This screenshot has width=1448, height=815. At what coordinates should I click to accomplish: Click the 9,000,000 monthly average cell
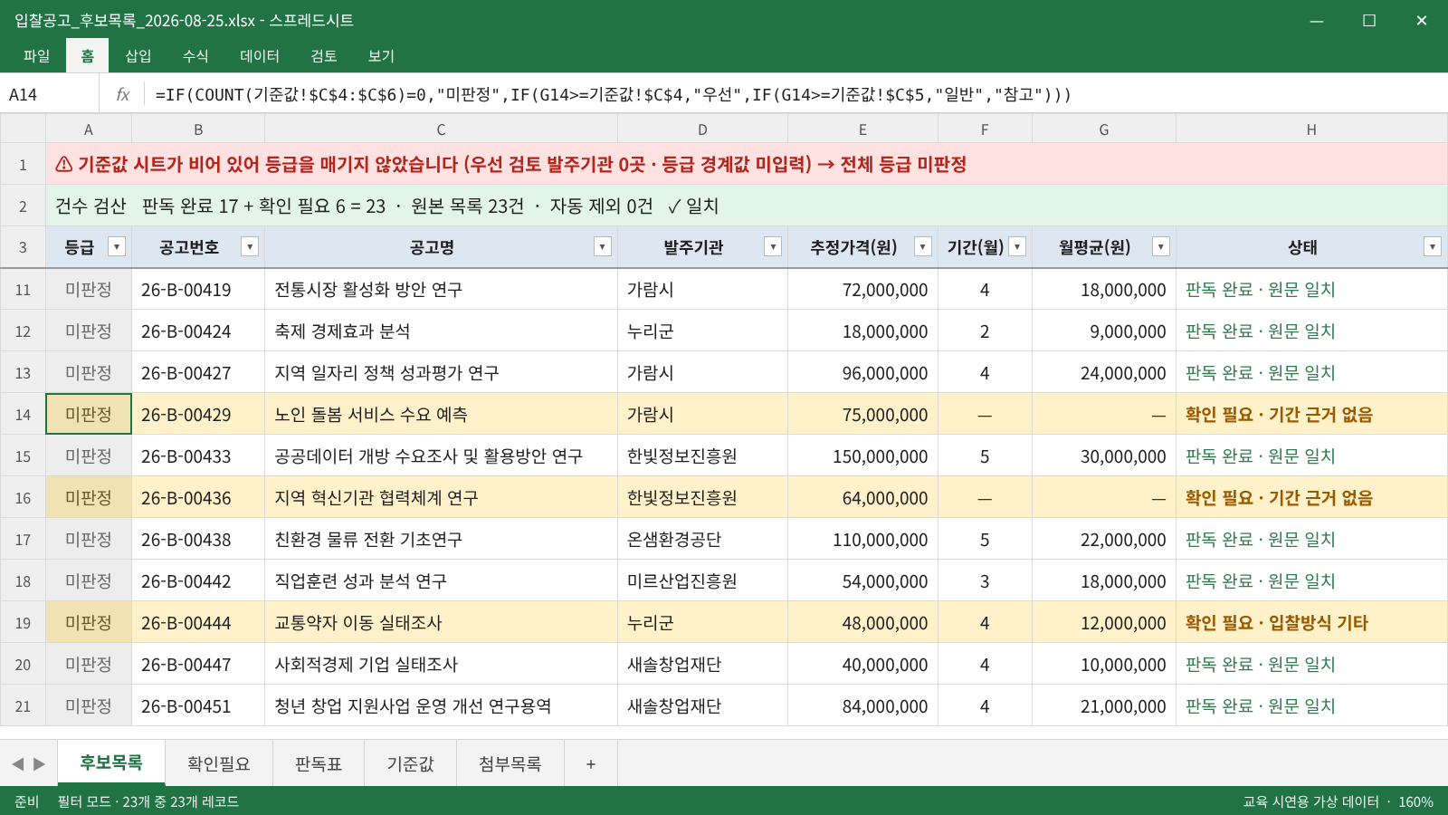tap(1104, 331)
